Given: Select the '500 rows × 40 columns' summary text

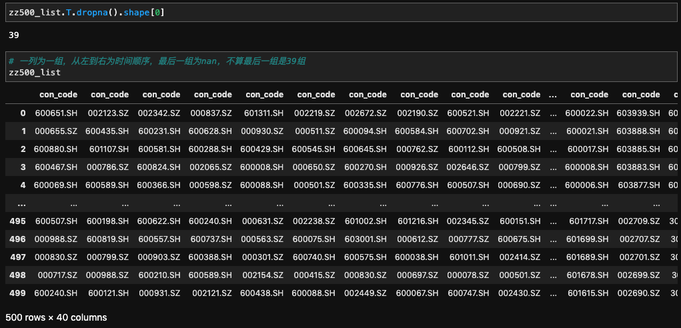Looking at the screenshot, I should click(x=57, y=317).
